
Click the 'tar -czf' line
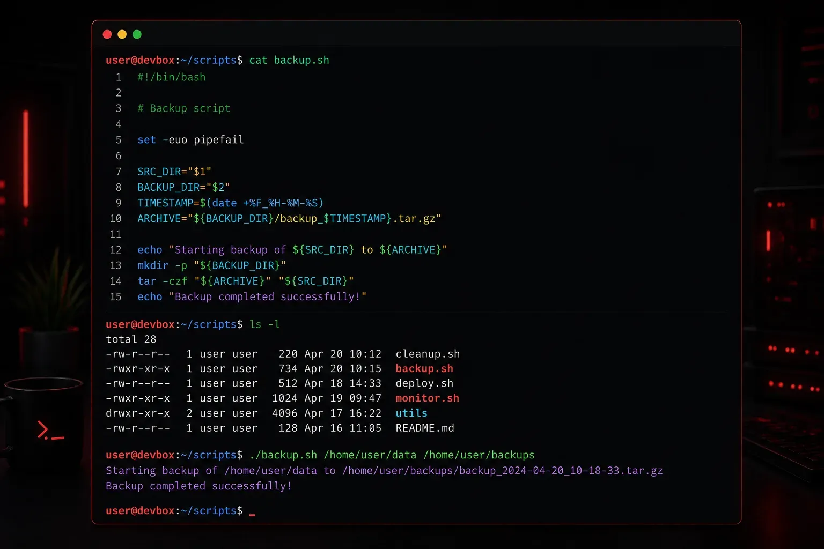tap(246, 281)
